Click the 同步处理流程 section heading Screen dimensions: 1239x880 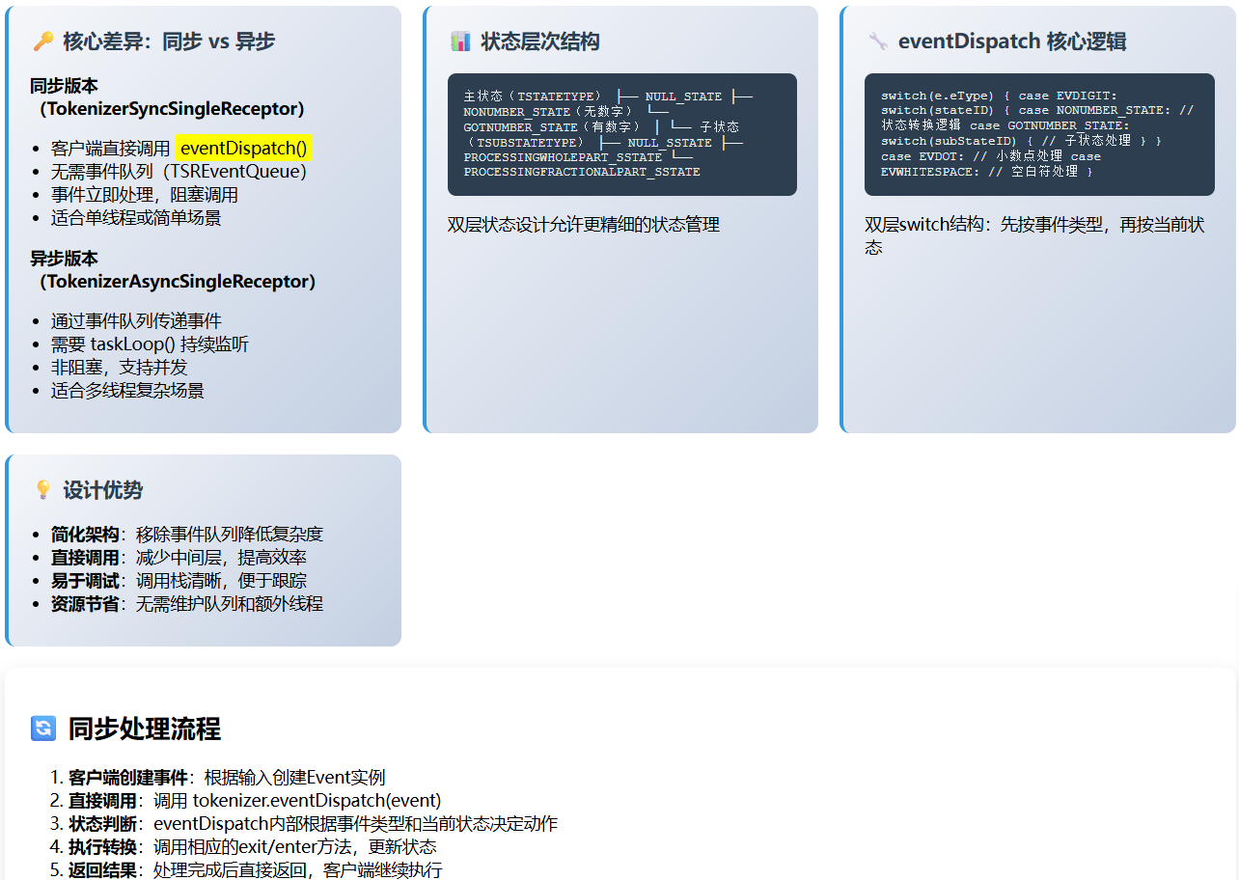[x=145, y=729]
